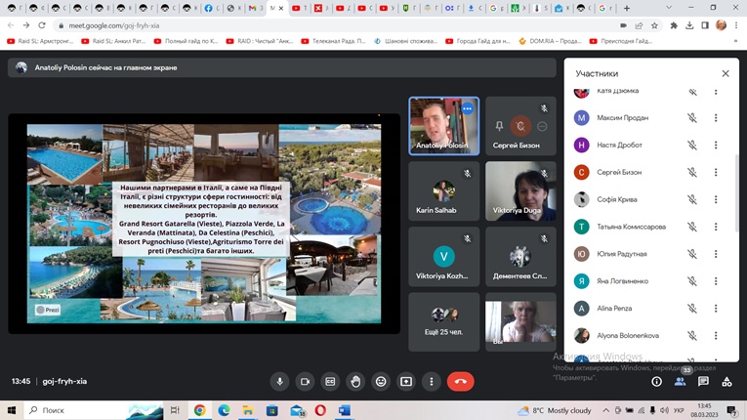Viewport: 747px width, 420px height.
Task: Mute Яна Логвиненко microphone icon
Action: (x=692, y=281)
